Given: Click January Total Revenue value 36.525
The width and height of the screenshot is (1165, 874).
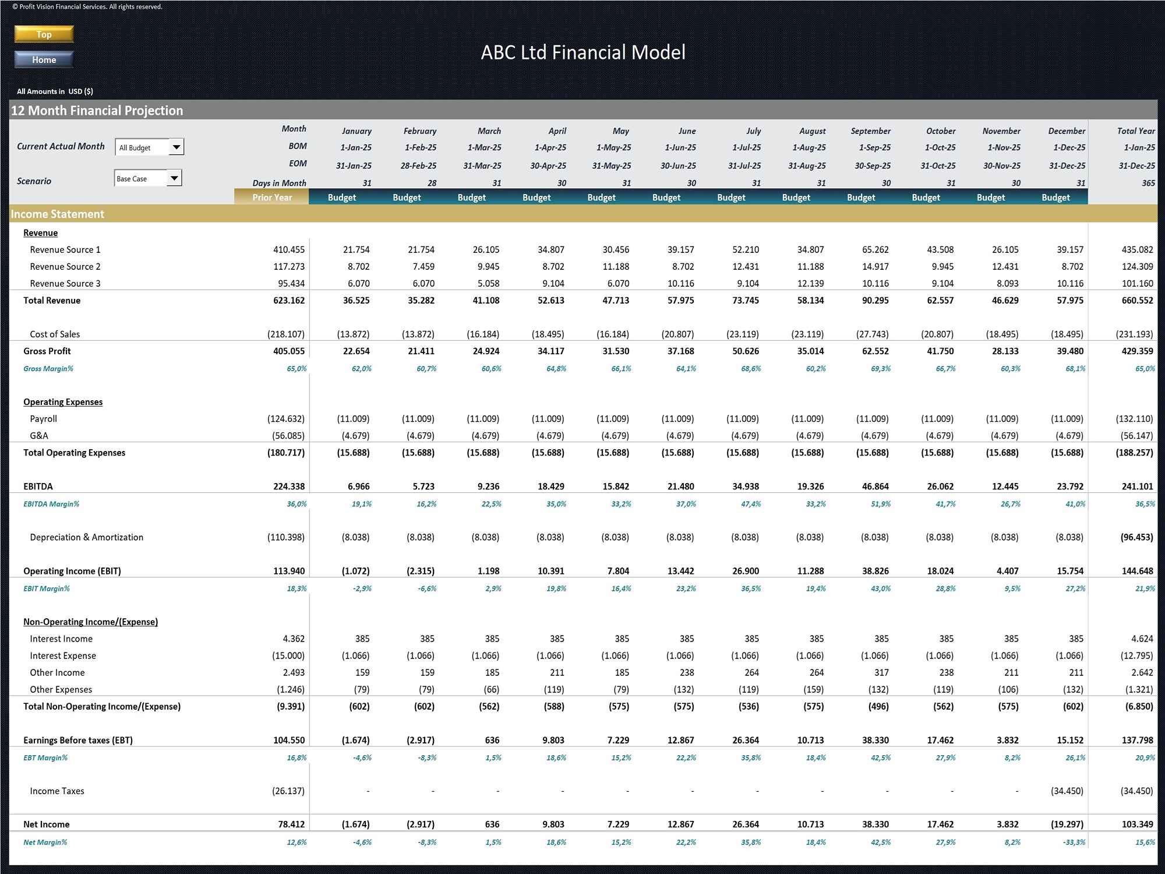Looking at the screenshot, I should pos(356,301).
